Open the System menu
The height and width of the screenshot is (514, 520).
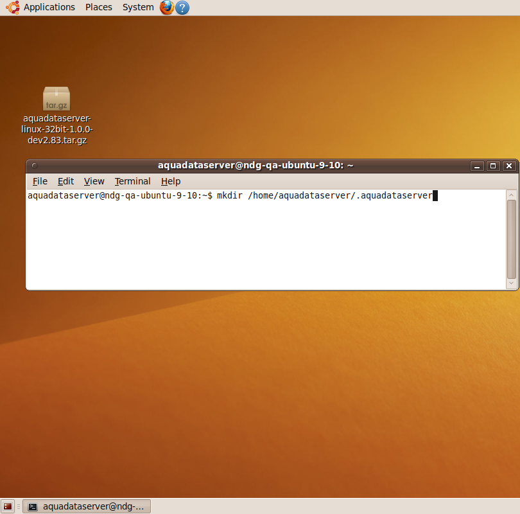[138, 7]
